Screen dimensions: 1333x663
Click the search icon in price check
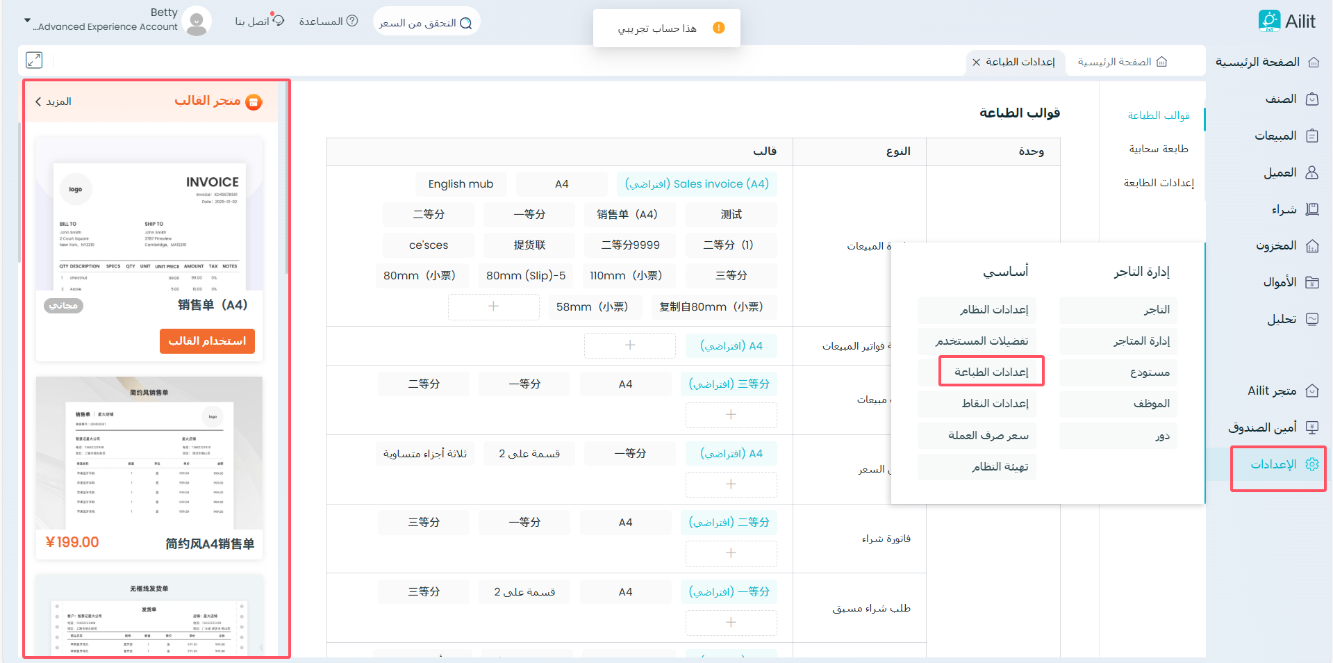pos(466,23)
